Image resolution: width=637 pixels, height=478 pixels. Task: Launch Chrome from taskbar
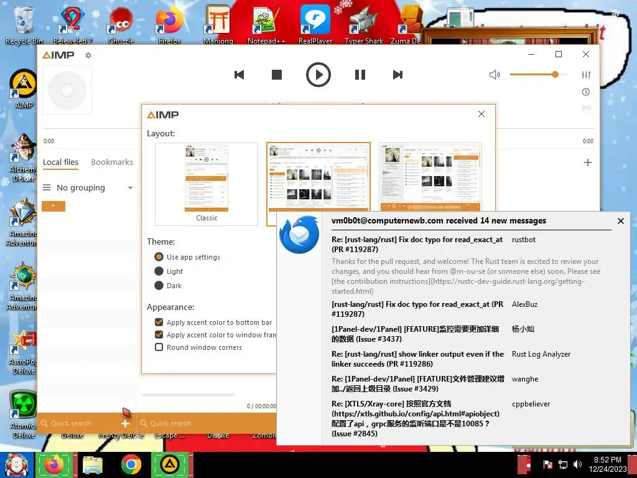pyautogui.click(x=131, y=465)
